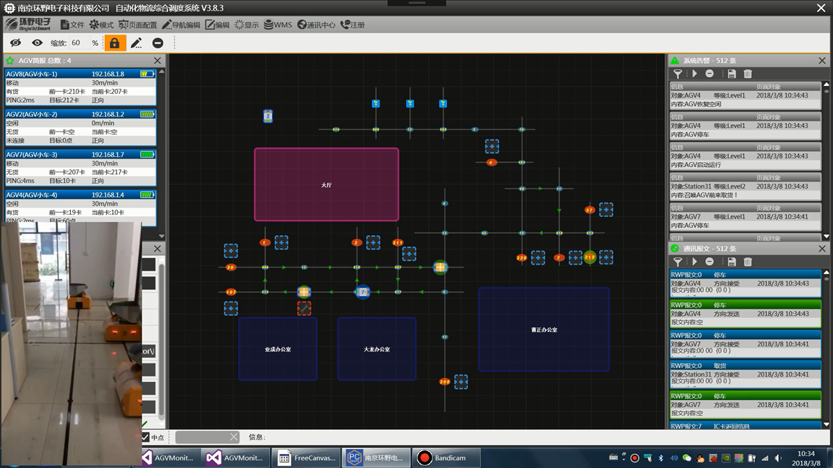The width and height of the screenshot is (833, 468).
Task: Open the 文件 menu
Action: tap(72, 25)
